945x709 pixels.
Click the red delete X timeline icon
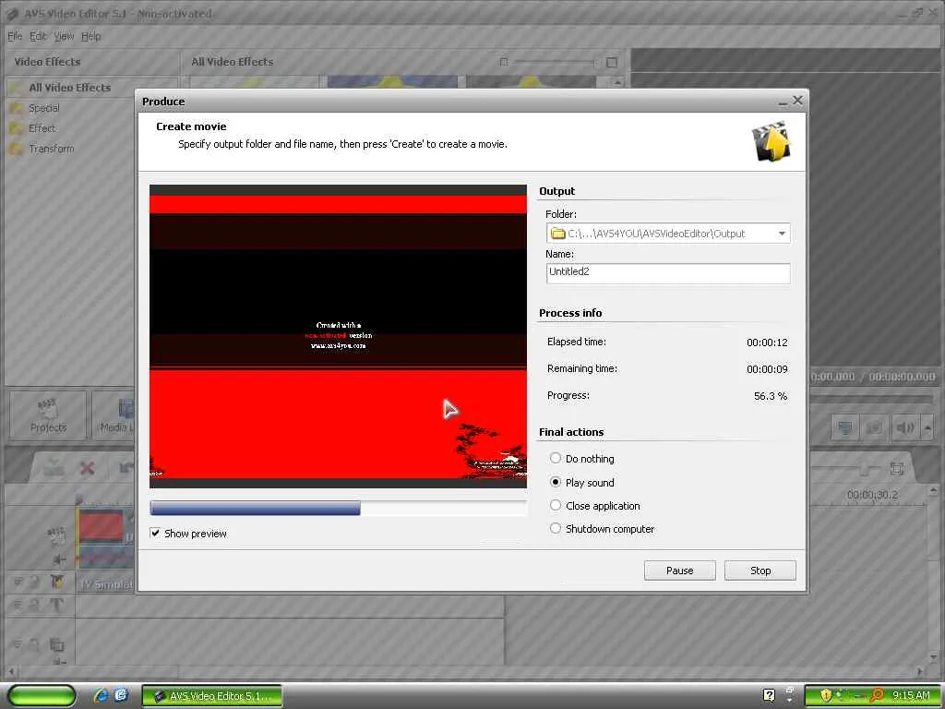tap(88, 468)
